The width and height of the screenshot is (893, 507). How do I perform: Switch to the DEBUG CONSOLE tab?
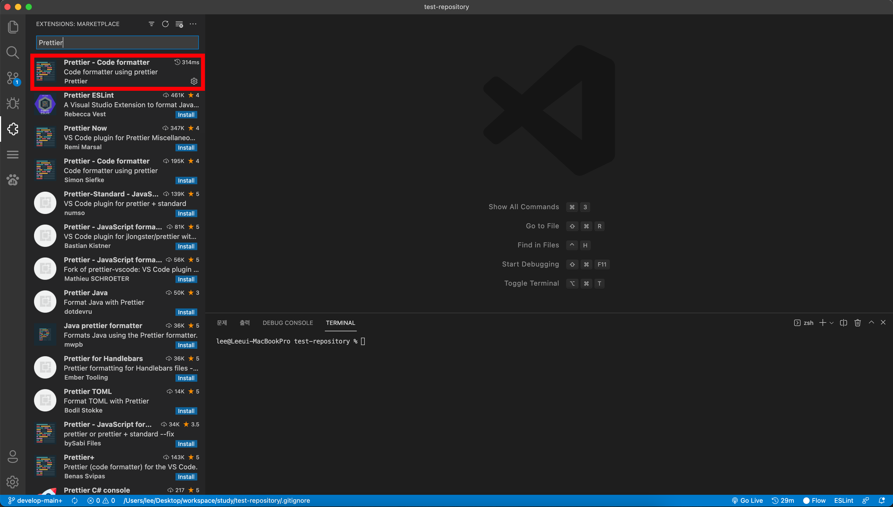(287, 323)
